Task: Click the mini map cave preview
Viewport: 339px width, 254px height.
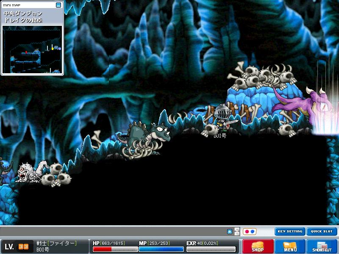Action: click(32, 50)
